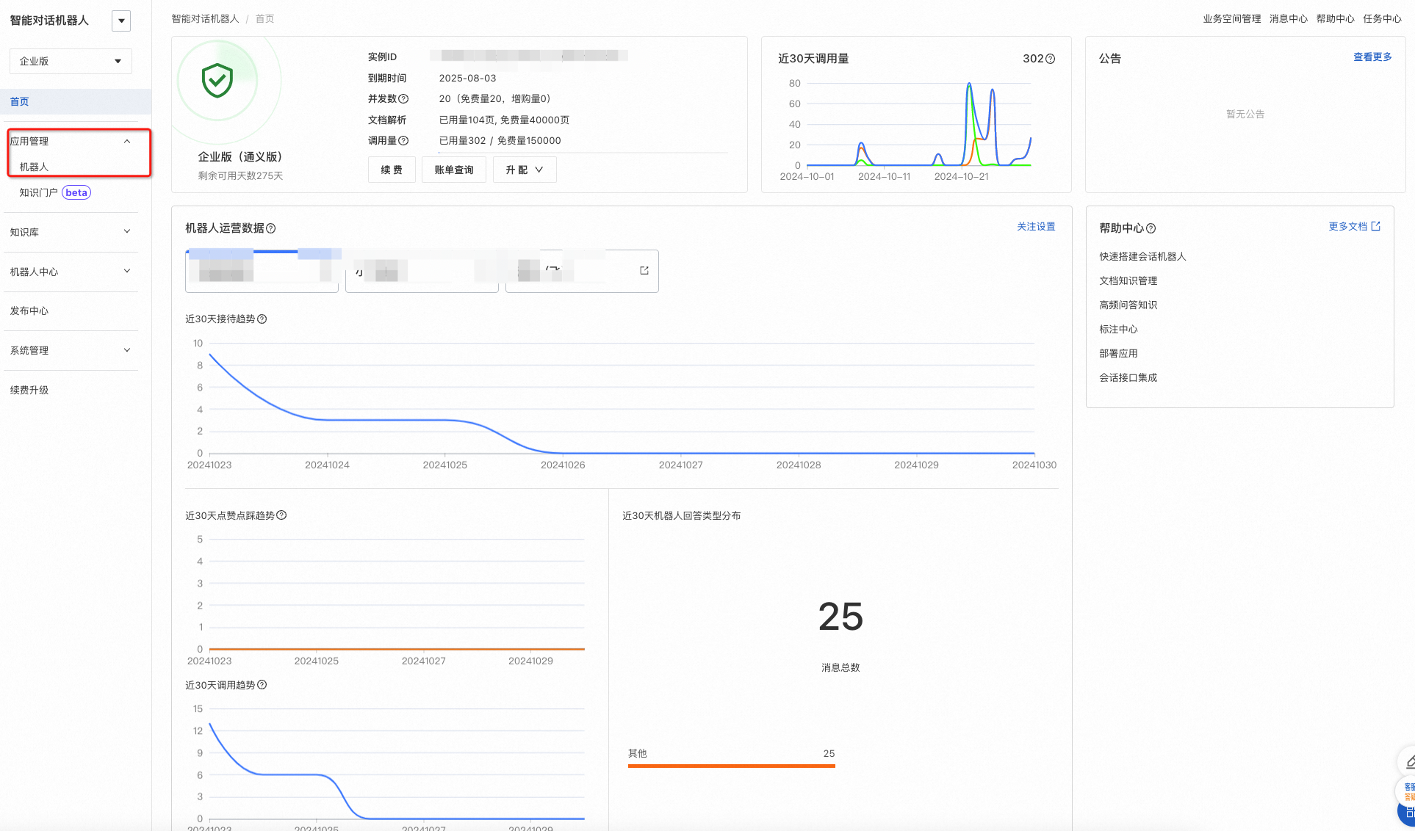This screenshot has width=1415, height=831.
Task: Collapse the 应用管理 sidebar section
Action: point(127,141)
